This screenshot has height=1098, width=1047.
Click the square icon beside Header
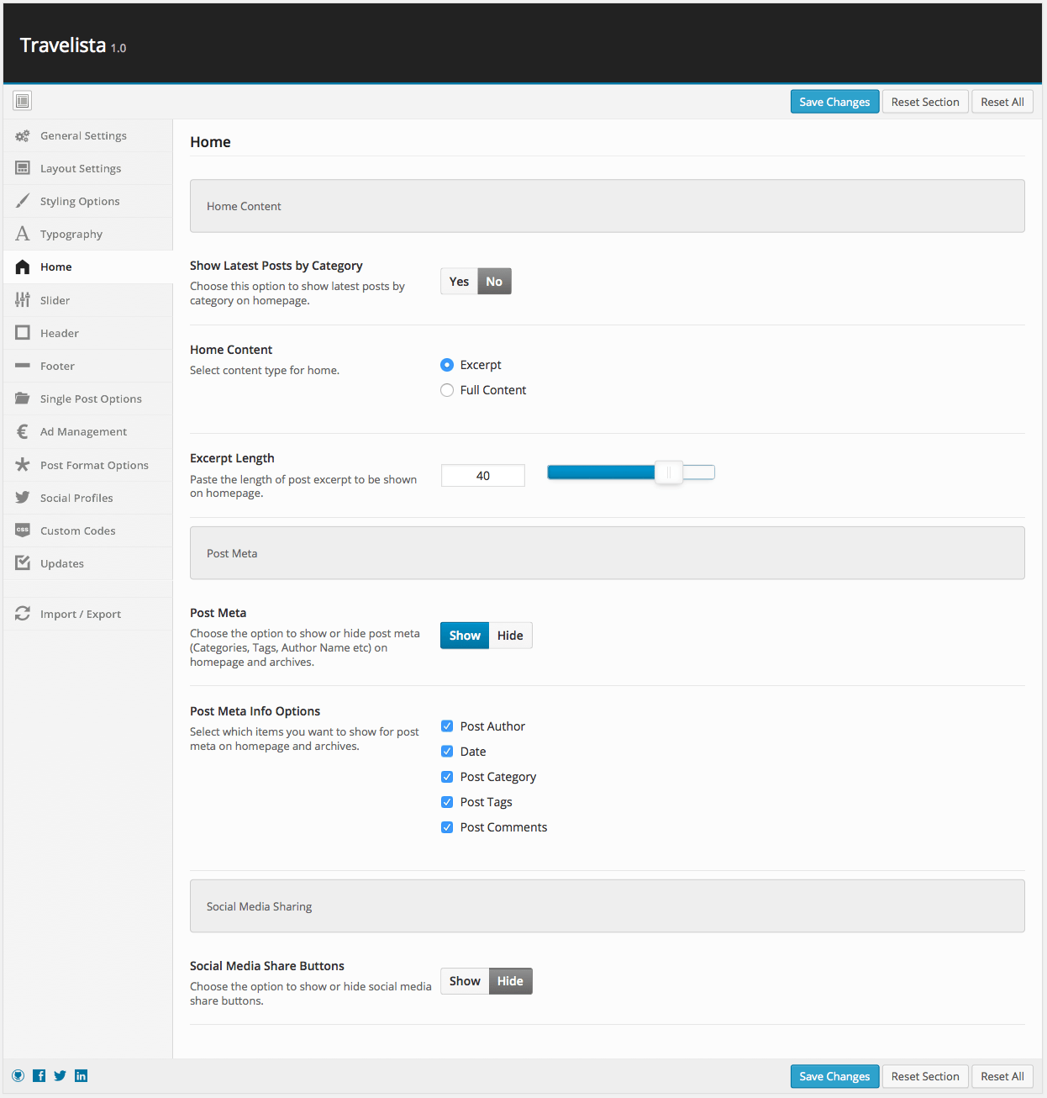point(23,332)
